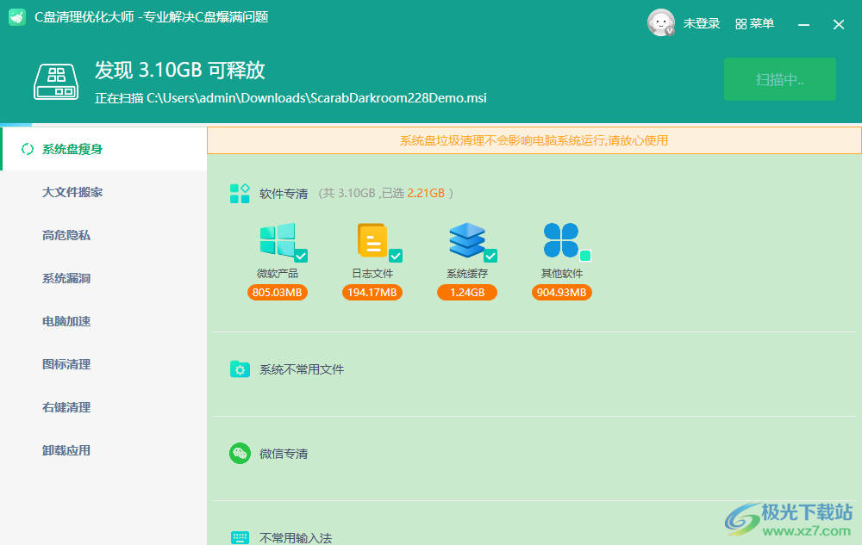Open the 菜单 menu
The height and width of the screenshot is (545, 862).
(754, 23)
